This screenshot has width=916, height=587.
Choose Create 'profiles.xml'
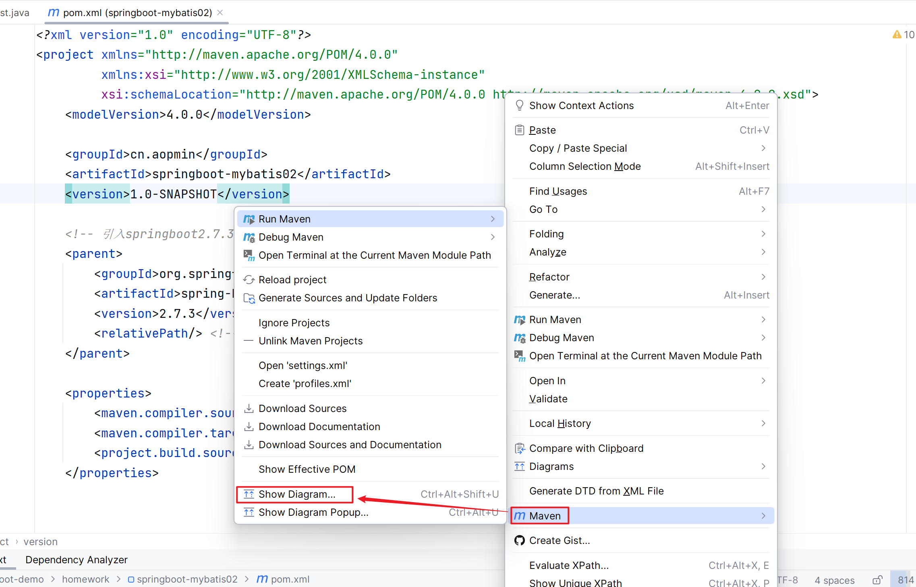click(370, 384)
